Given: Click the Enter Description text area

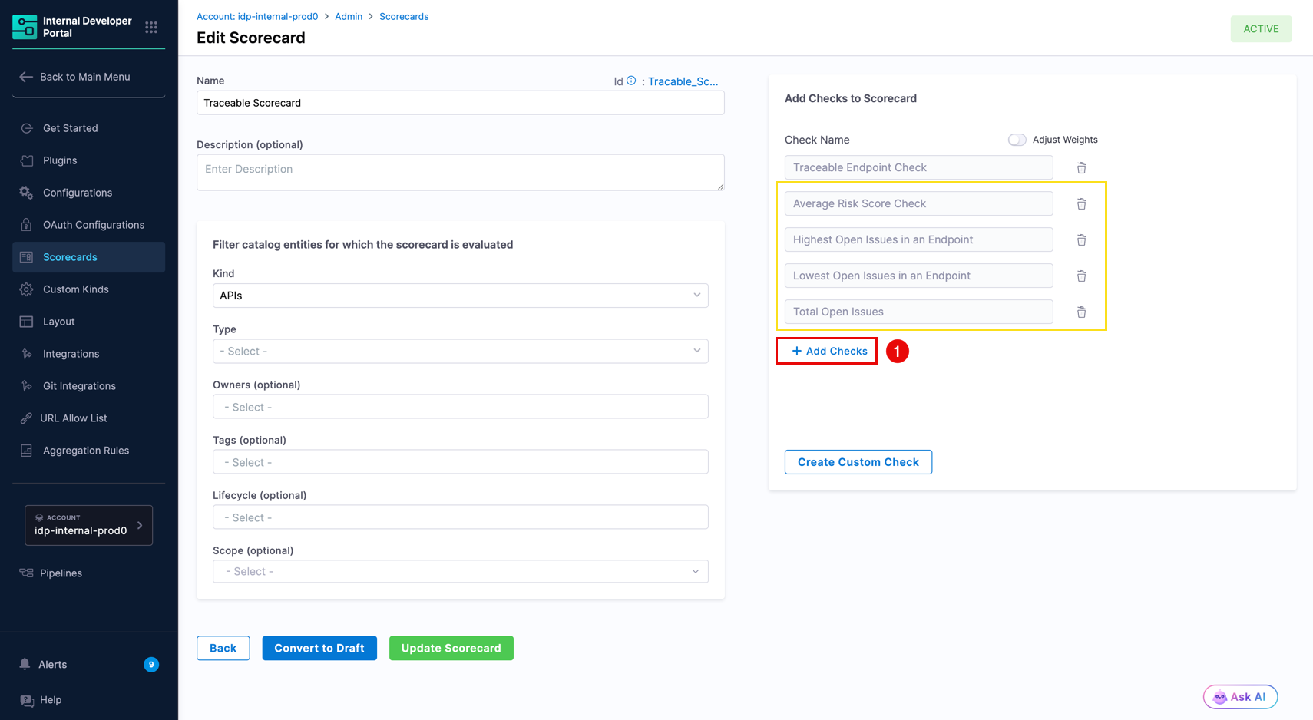Looking at the screenshot, I should click(x=461, y=173).
